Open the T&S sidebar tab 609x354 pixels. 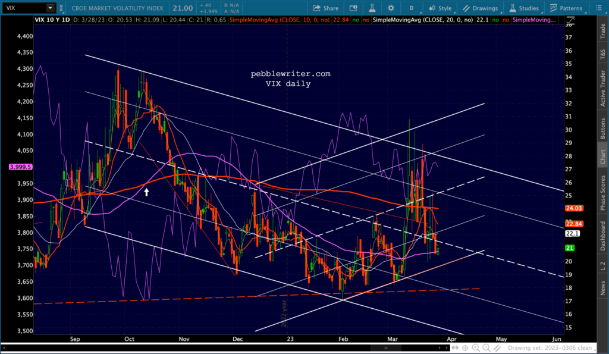603,54
